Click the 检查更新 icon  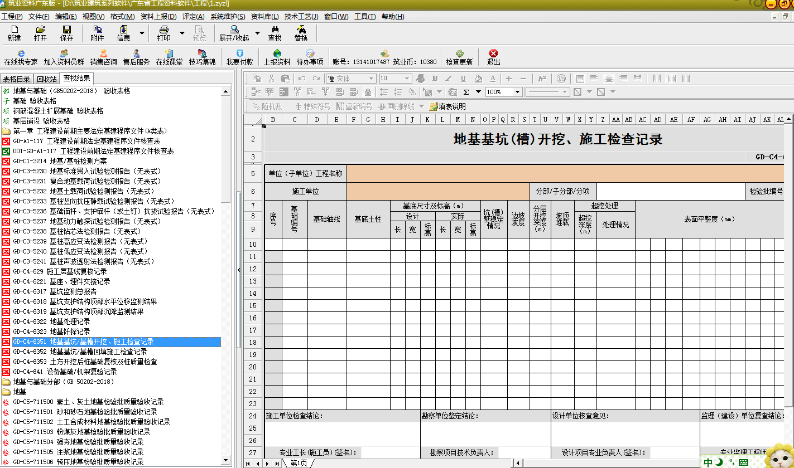[459, 57]
